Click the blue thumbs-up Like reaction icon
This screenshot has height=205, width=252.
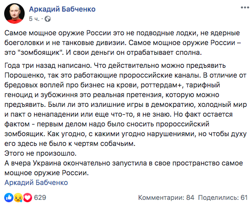point(9,198)
